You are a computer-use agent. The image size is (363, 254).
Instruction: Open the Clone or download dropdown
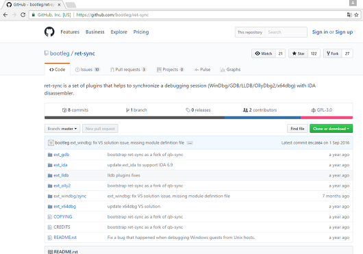pyautogui.click(x=331, y=129)
